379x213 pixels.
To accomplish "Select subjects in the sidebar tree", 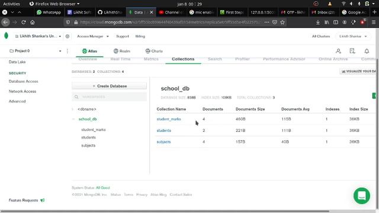I will click(x=88, y=146).
